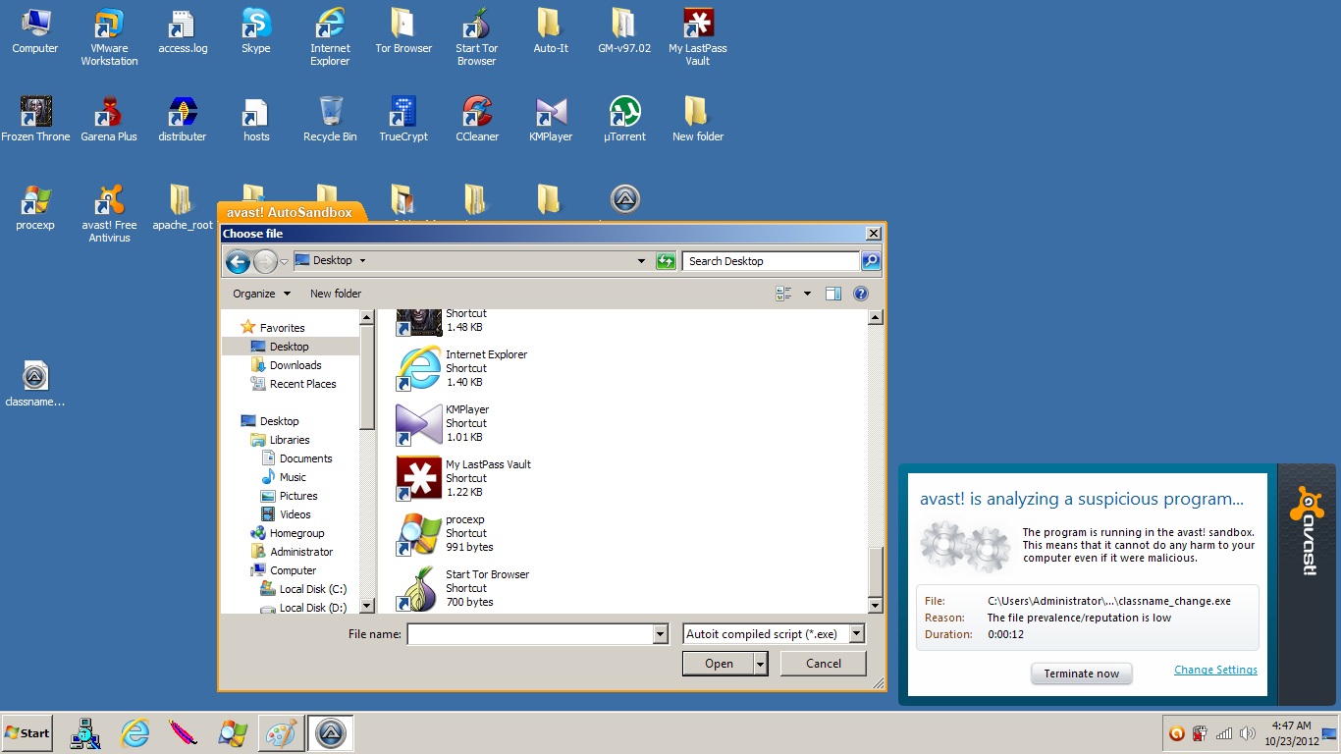Select Documents library in navigation pane
The image size is (1341, 754).
click(305, 458)
